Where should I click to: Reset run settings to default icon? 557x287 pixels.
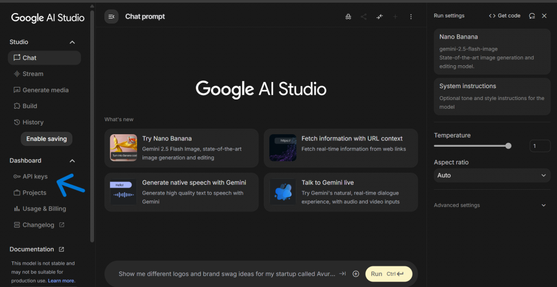coord(532,16)
